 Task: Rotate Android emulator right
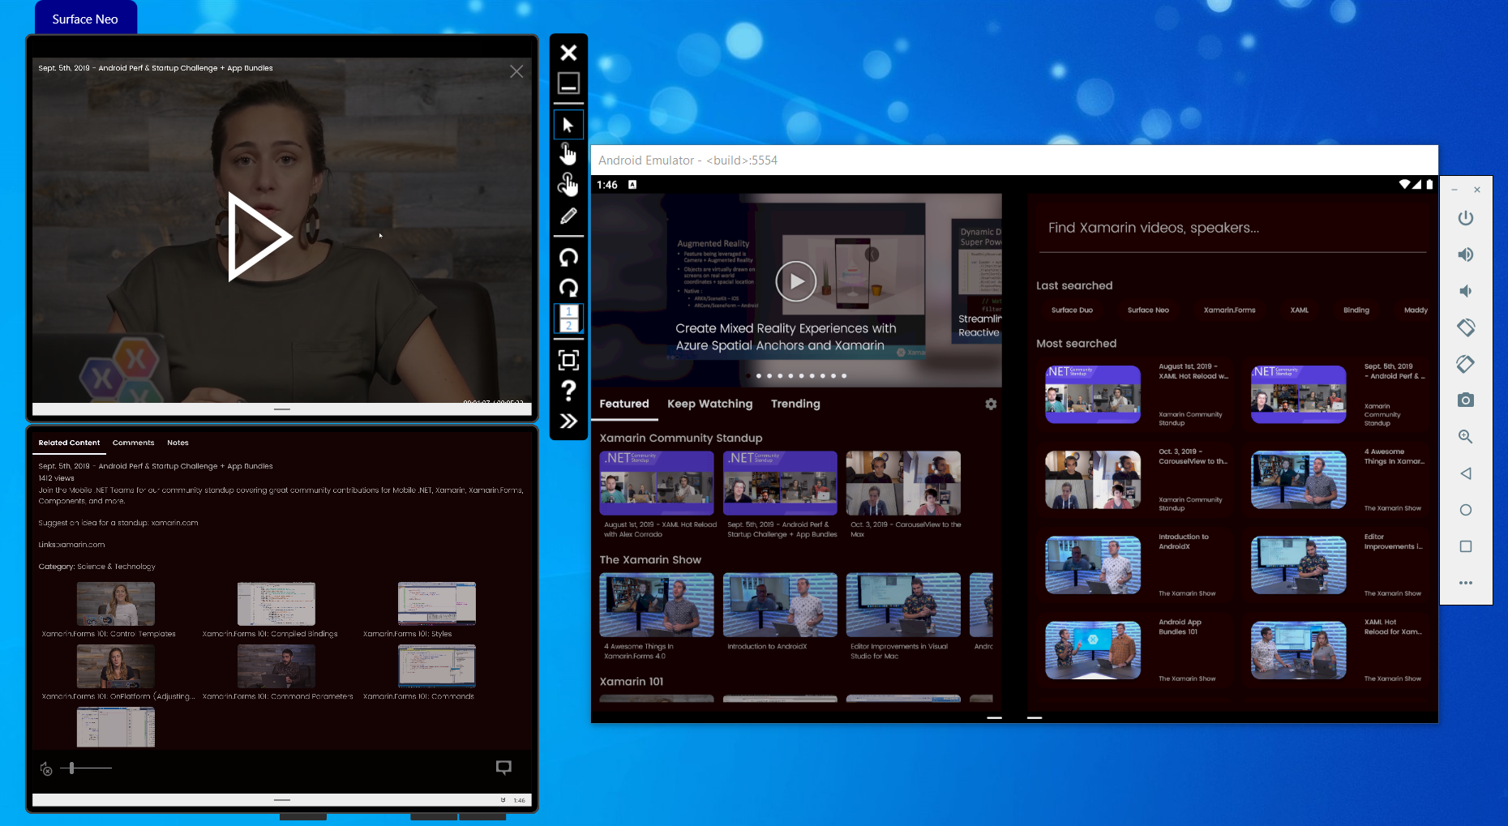(1466, 364)
